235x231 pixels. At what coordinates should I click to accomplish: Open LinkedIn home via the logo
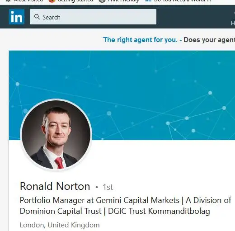[17, 17]
